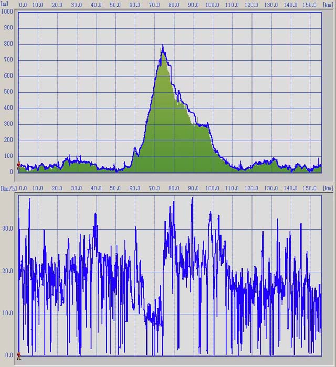Select the 800 value on altitude axis
The image size is (336, 367).
8,44
